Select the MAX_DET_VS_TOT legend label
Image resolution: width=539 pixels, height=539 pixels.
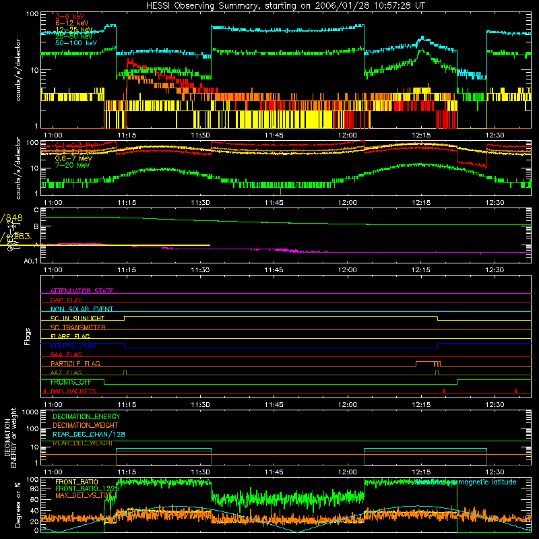[x=84, y=495]
